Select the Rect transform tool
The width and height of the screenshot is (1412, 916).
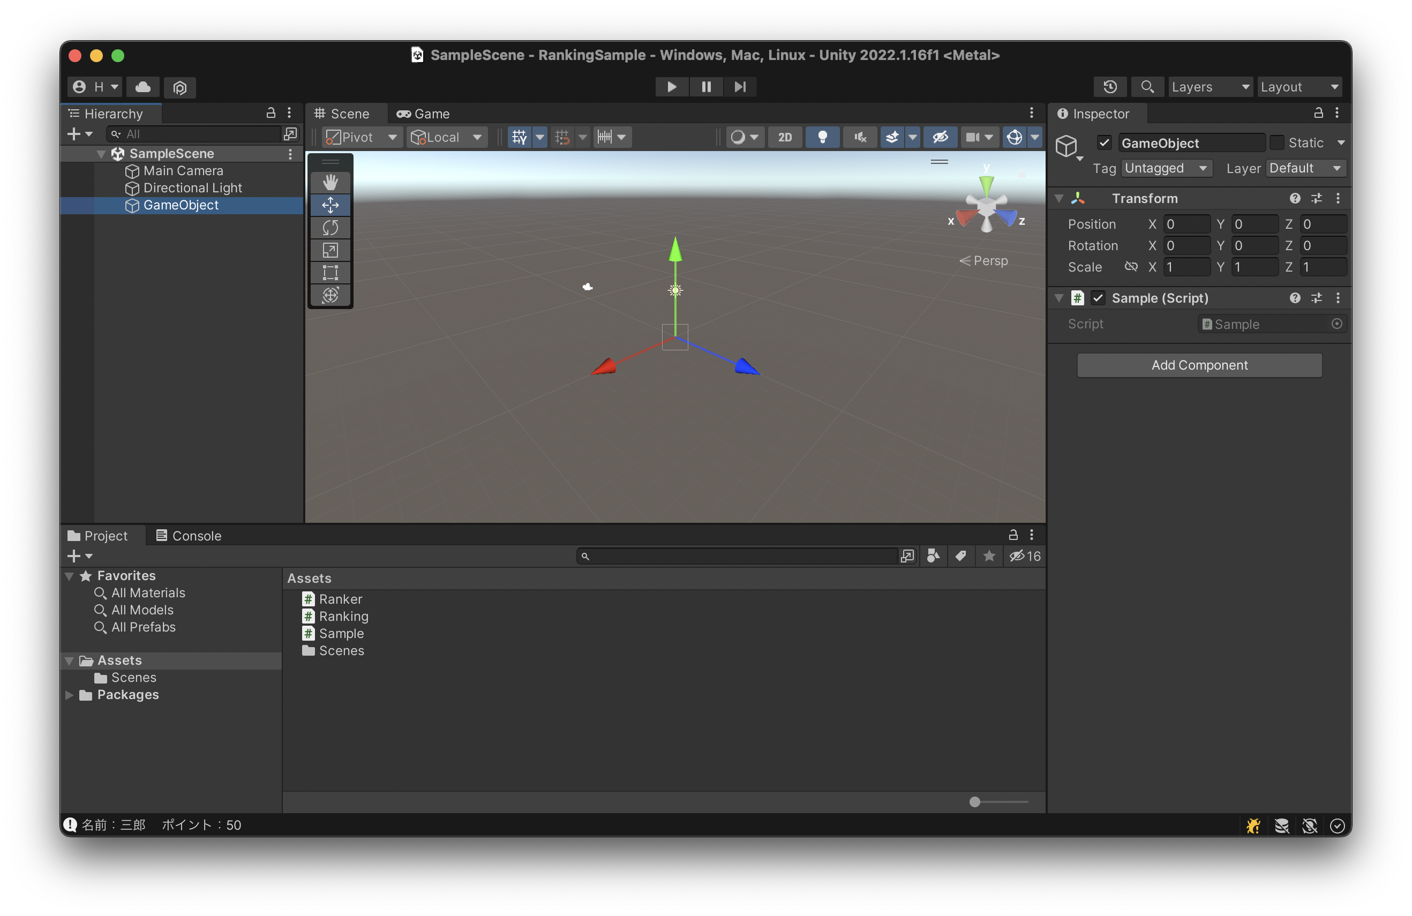click(331, 272)
